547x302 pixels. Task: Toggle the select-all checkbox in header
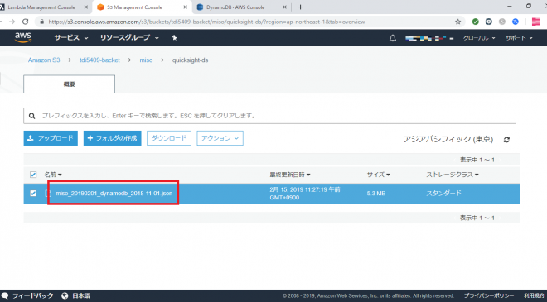[x=33, y=175]
